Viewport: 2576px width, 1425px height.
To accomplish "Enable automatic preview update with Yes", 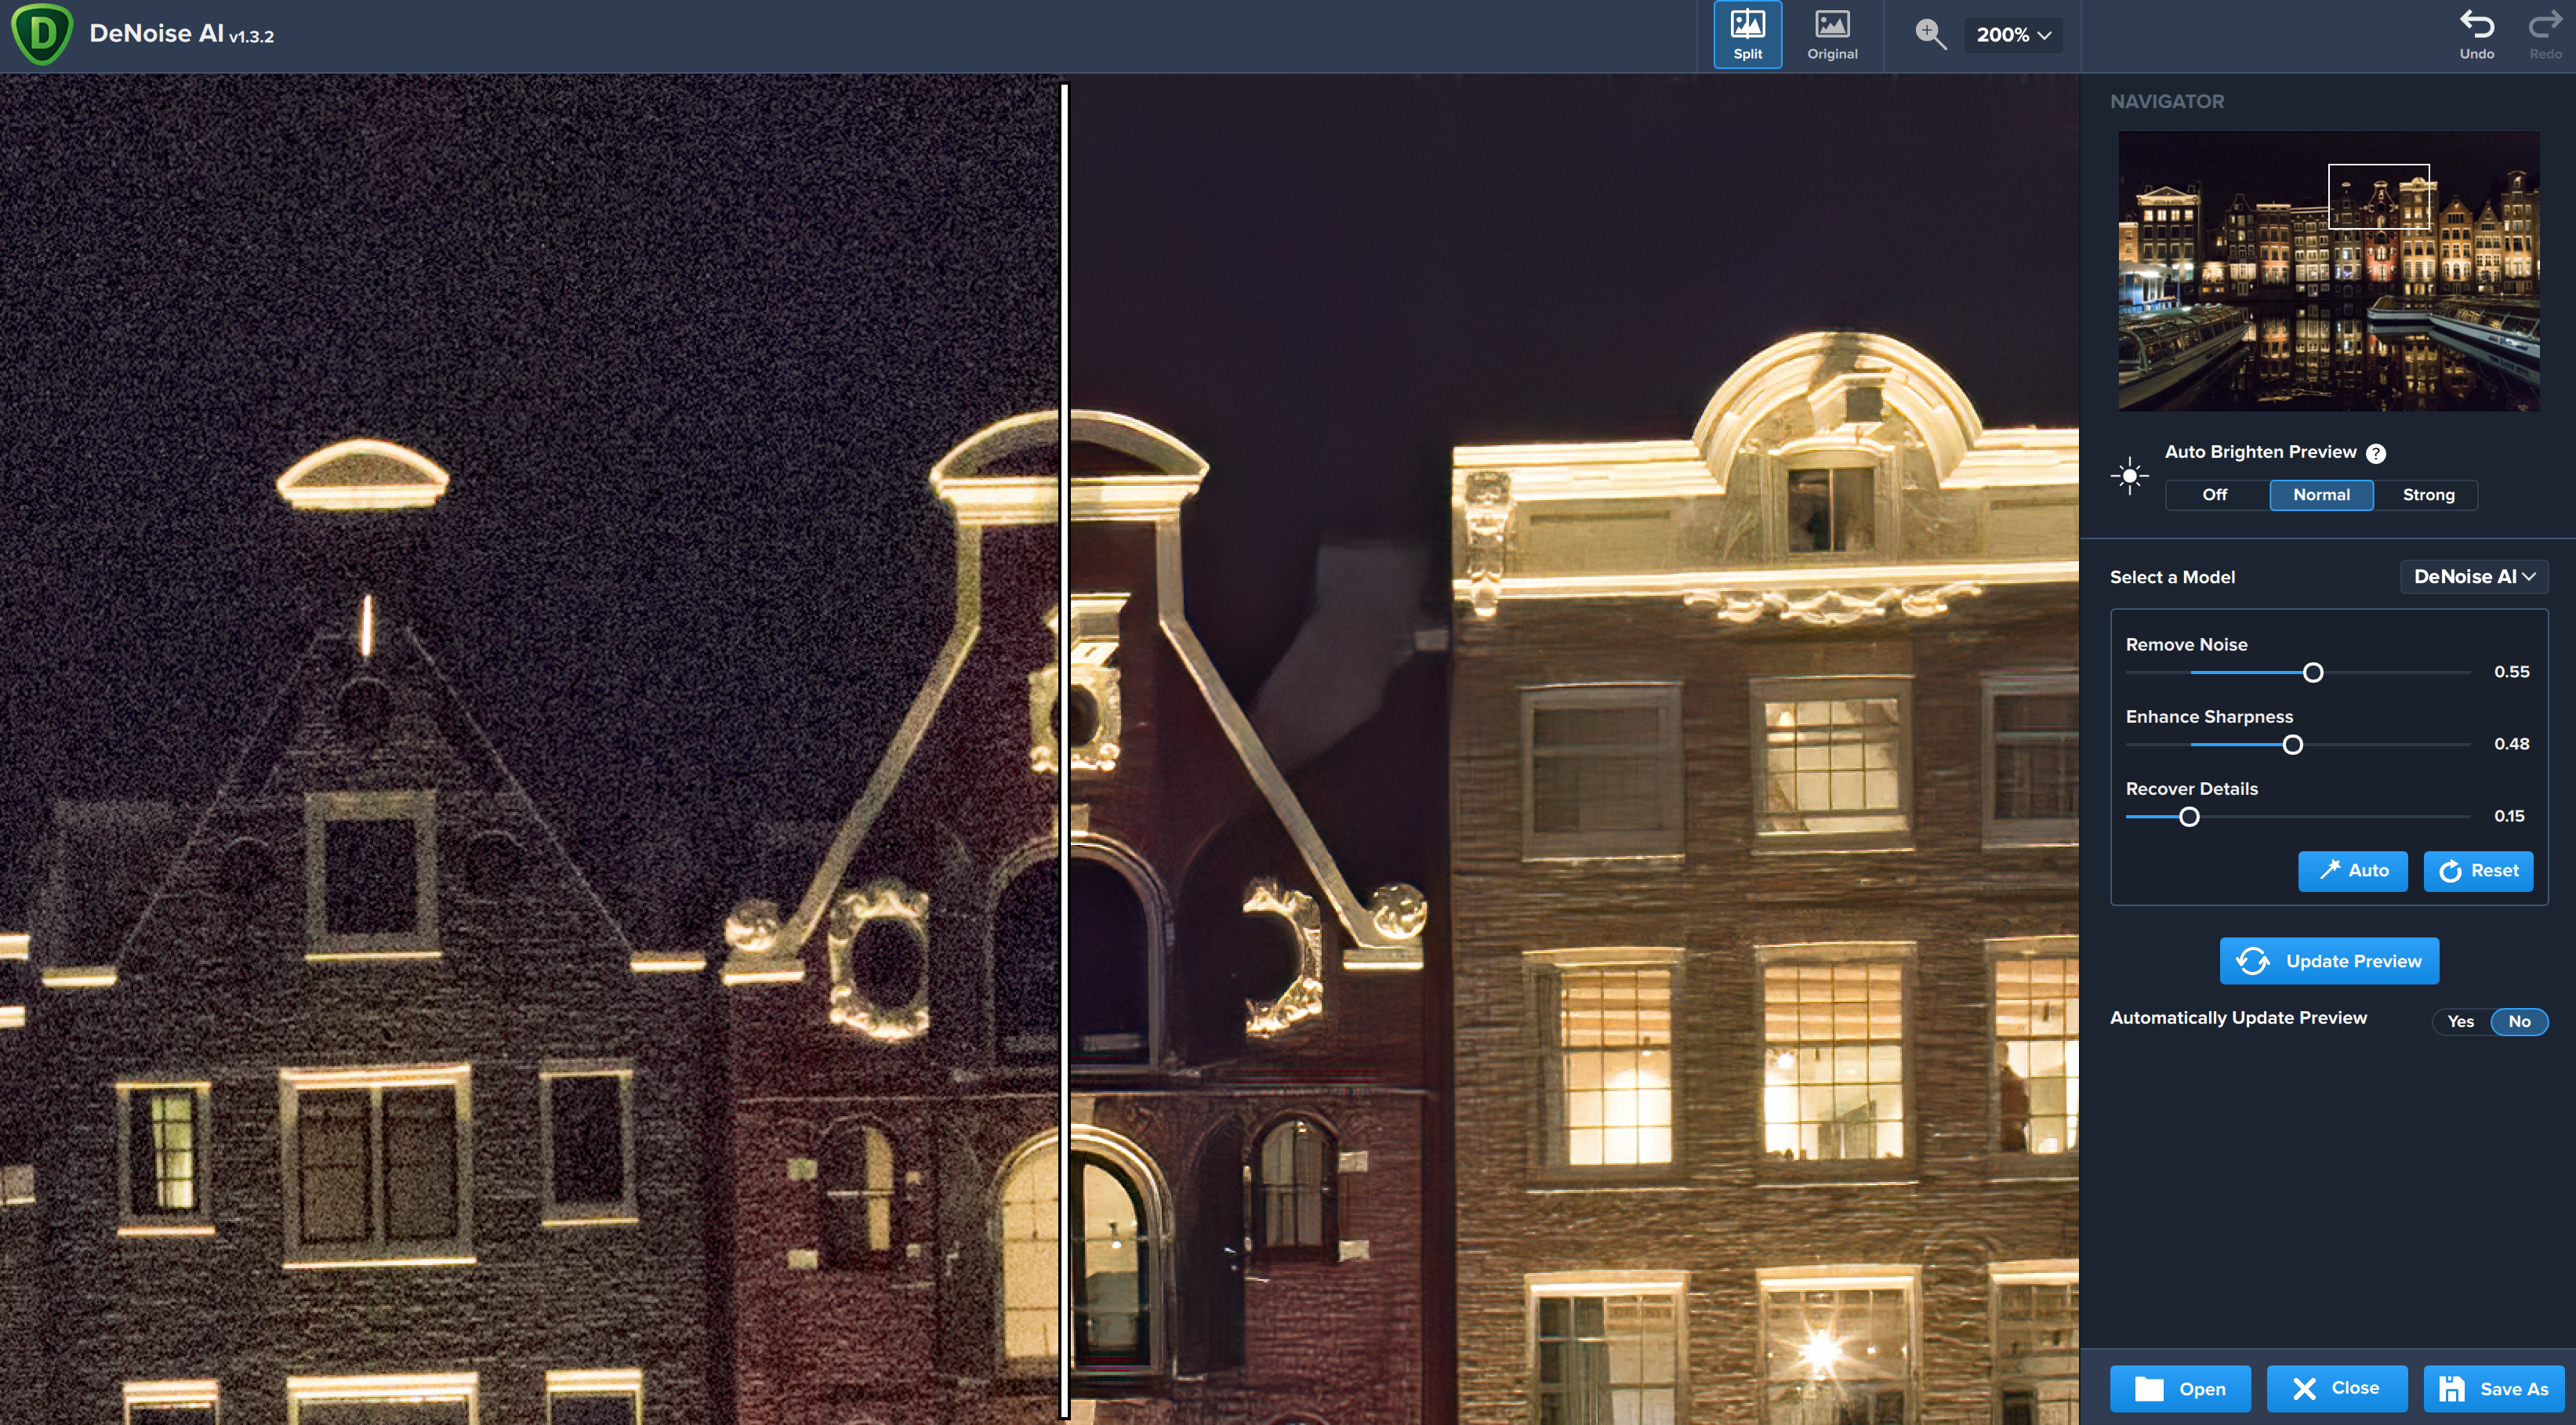I will pyautogui.click(x=2460, y=1021).
